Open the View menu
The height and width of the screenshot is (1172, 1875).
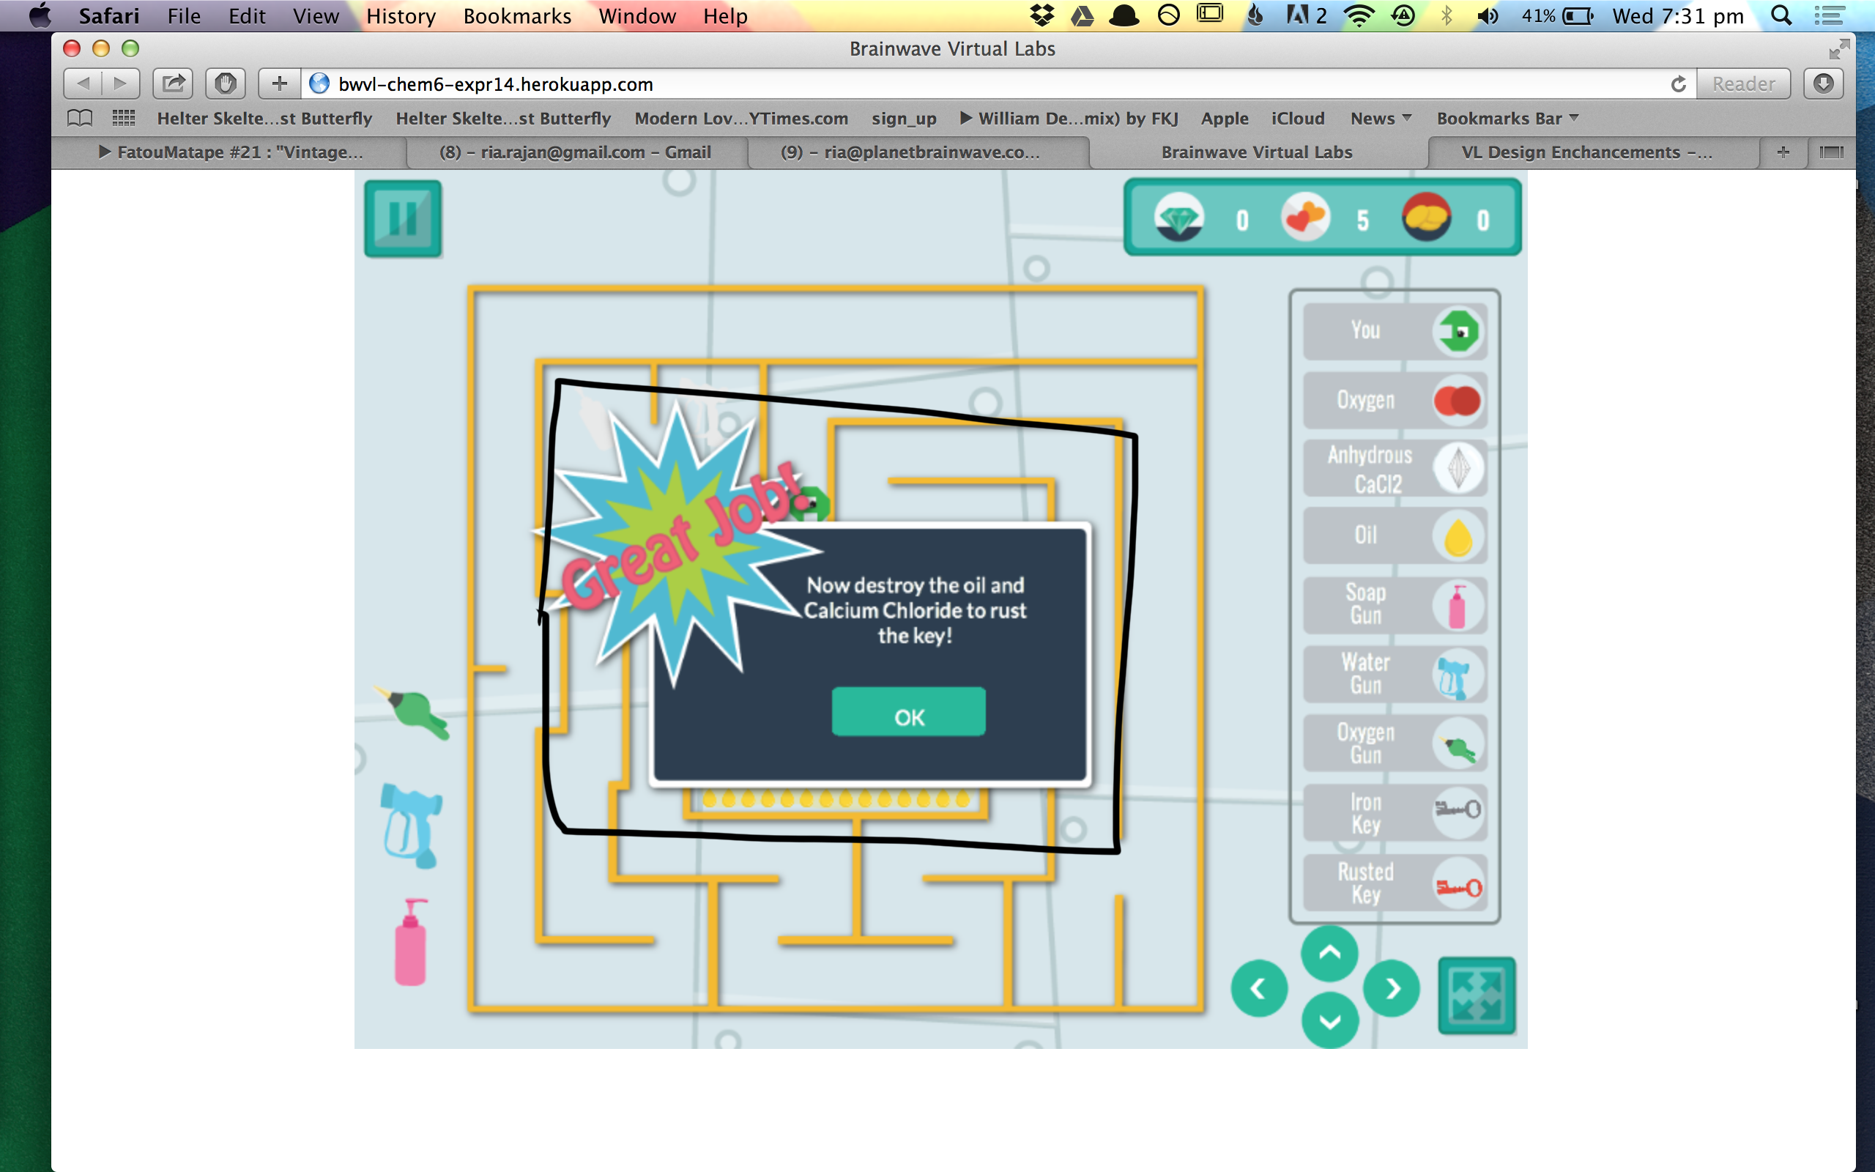pos(316,16)
